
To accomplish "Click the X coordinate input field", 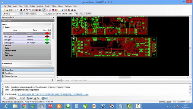I will click(x=10, y=98).
